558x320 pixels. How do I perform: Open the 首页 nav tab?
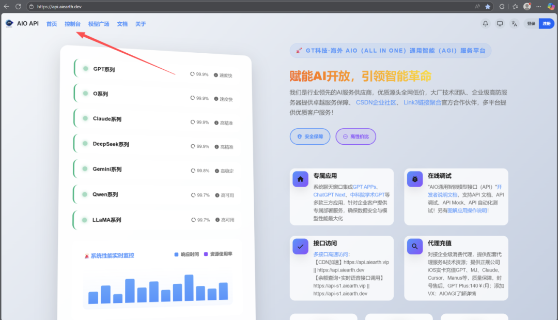coord(52,24)
